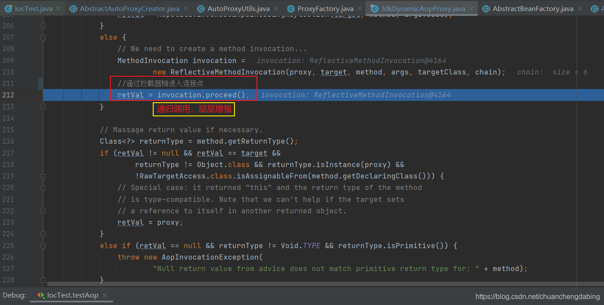The image size is (604, 305).
Task: Click the 'Debug:' tool window label
Action: click(x=15, y=295)
